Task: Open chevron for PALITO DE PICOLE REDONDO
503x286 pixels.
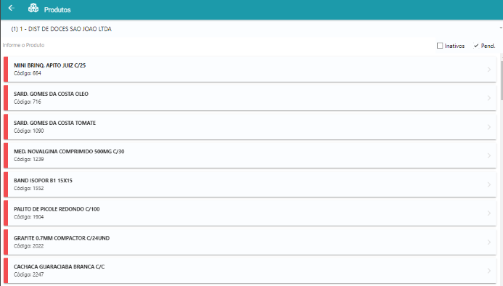Action: [489, 213]
